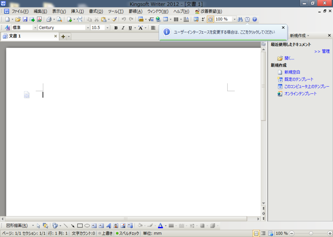Click the font color A icon
Viewport: 333px width, 237px height.
point(161,226)
